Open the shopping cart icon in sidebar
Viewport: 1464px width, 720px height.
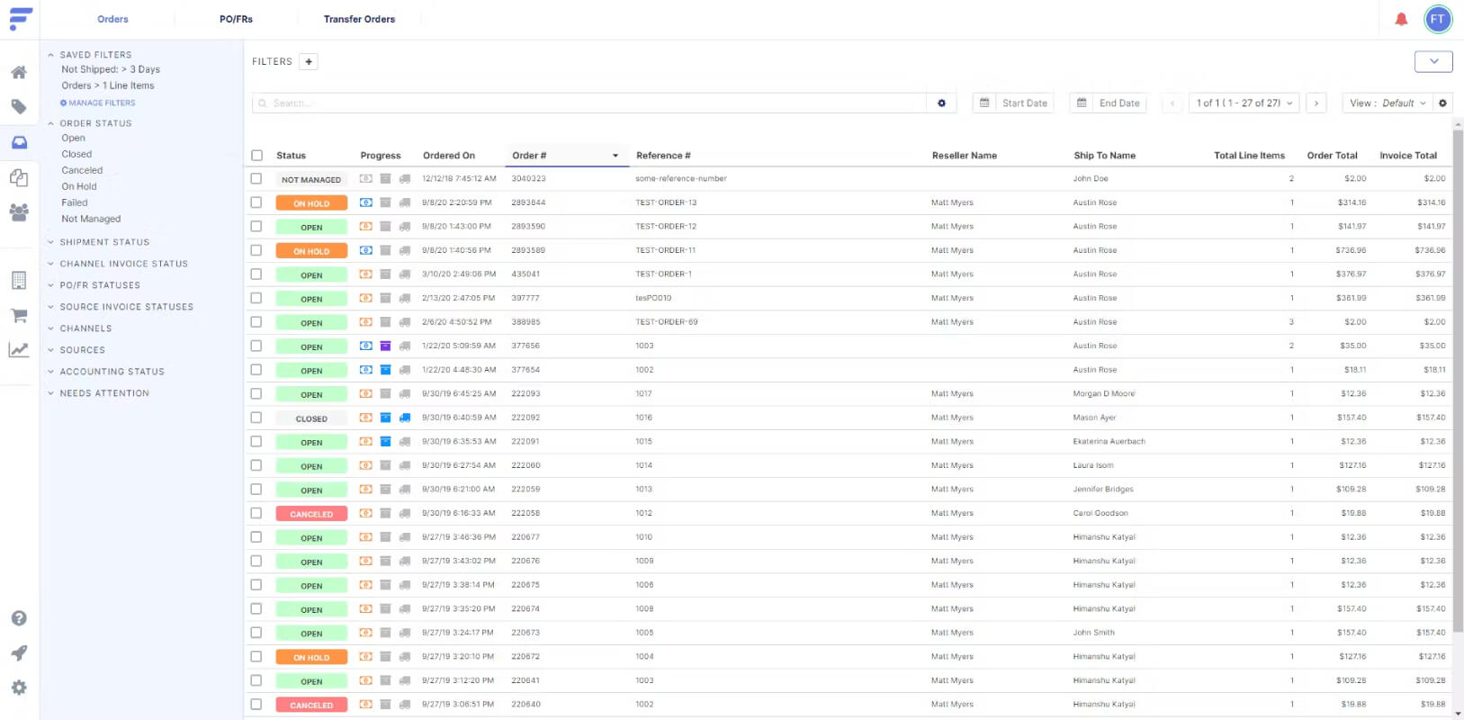coord(19,316)
